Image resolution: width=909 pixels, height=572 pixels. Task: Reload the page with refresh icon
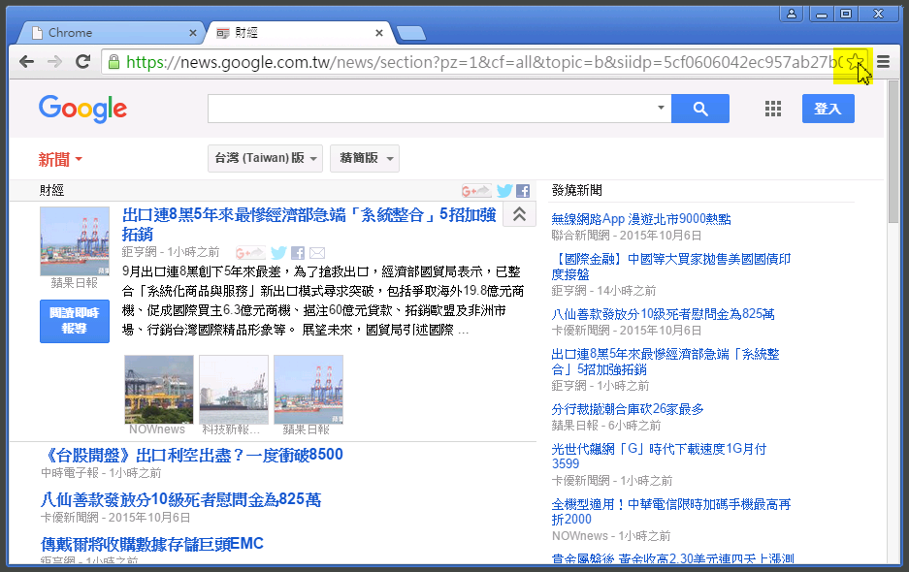(82, 61)
